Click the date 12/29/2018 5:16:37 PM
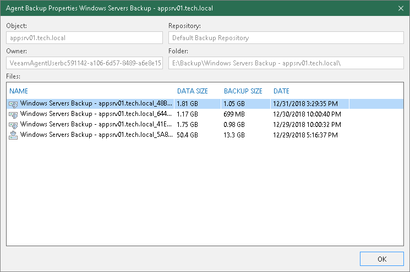This screenshot has width=410, height=272. [305, 135]
